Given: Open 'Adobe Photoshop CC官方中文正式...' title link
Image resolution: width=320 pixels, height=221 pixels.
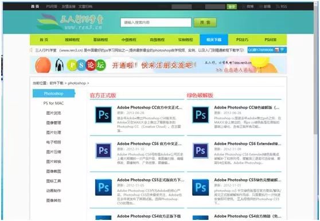Looking at the screenshot, I should (150, 107).
